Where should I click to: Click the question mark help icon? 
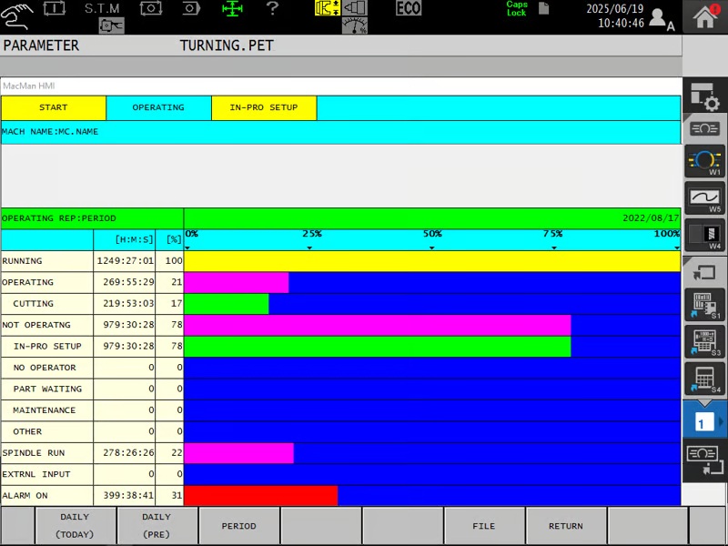tap(272, 9)
